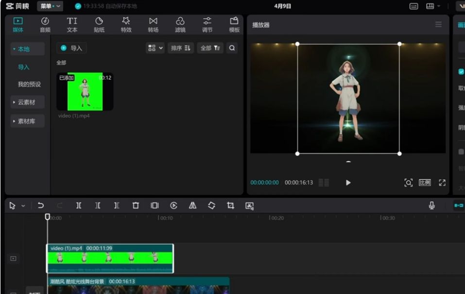Image resolution: width=465 pixels, height=294 pixels.
Task: Click the split clip tool in timeline toolbar
Action: [79, 206]
